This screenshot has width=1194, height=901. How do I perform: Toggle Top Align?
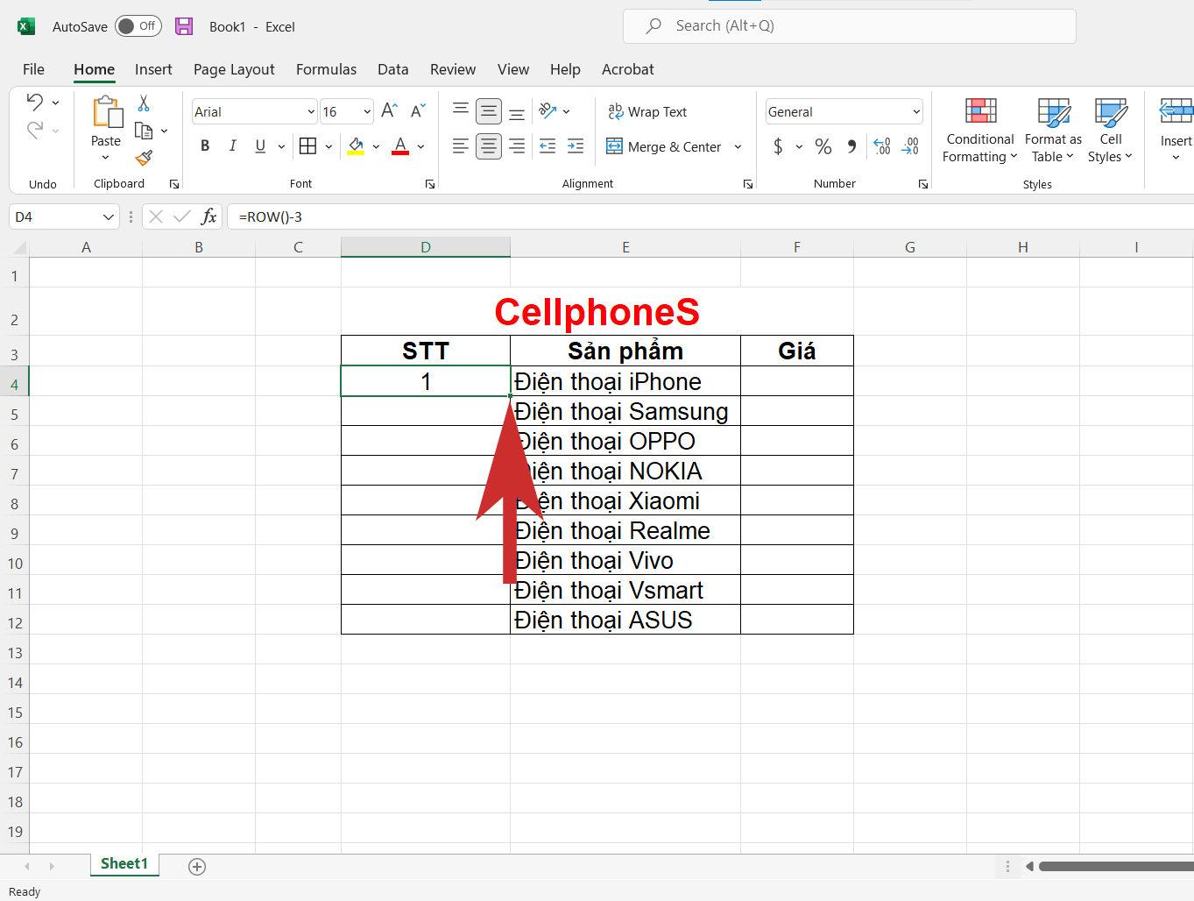pyautogui.click(x=461, y=110)
